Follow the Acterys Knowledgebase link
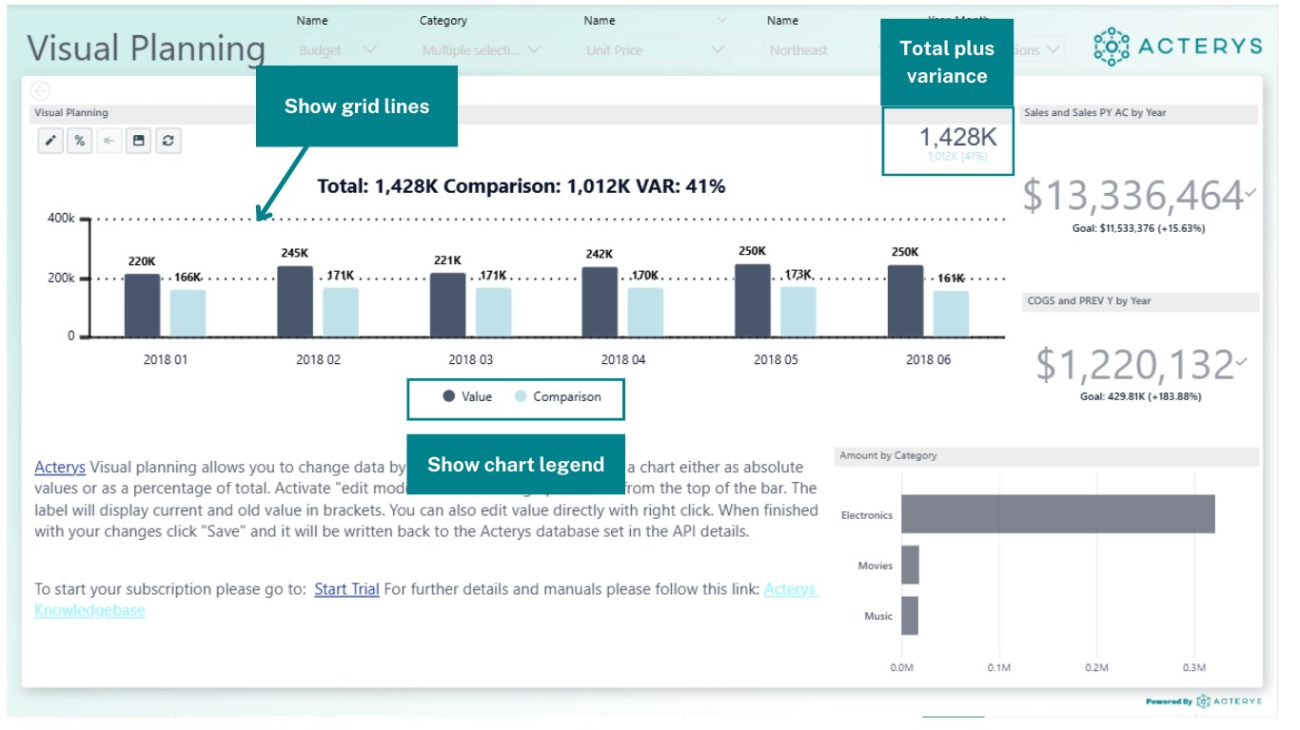Screen dimensions: 1300x730 click(790, 589)
